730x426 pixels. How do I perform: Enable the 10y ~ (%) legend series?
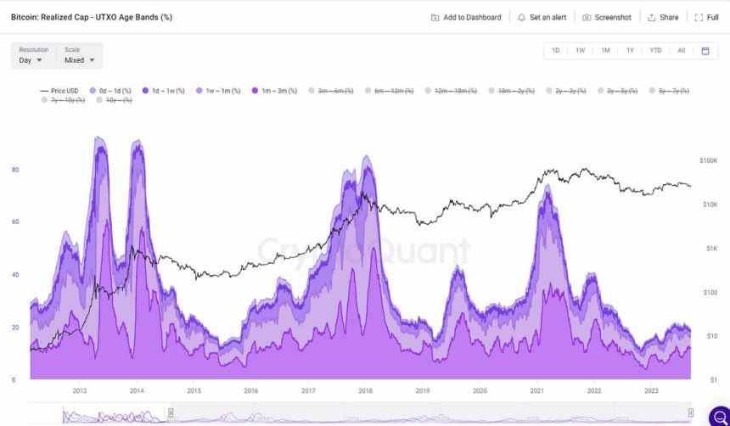(114, 100)
